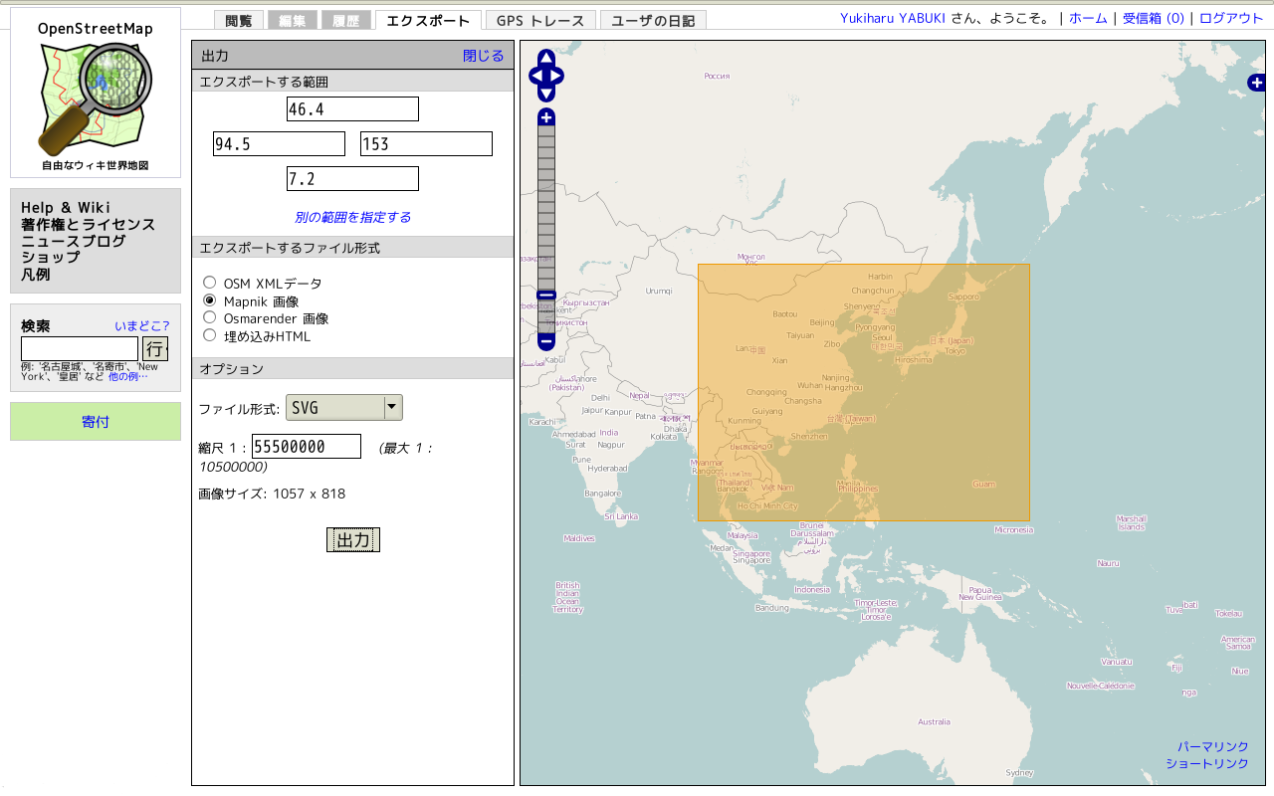
Task: Open 受信箱 (0) inbox link
Action: pos(1154,18)
